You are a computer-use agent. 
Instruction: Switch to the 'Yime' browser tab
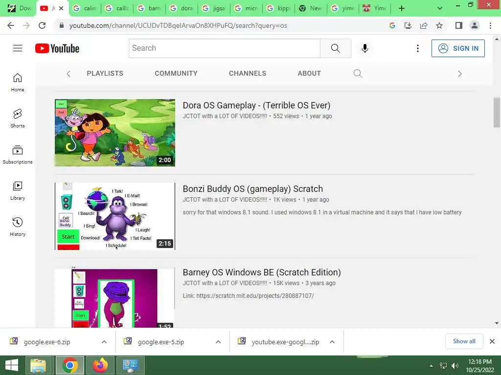click(x=375, y=8)
